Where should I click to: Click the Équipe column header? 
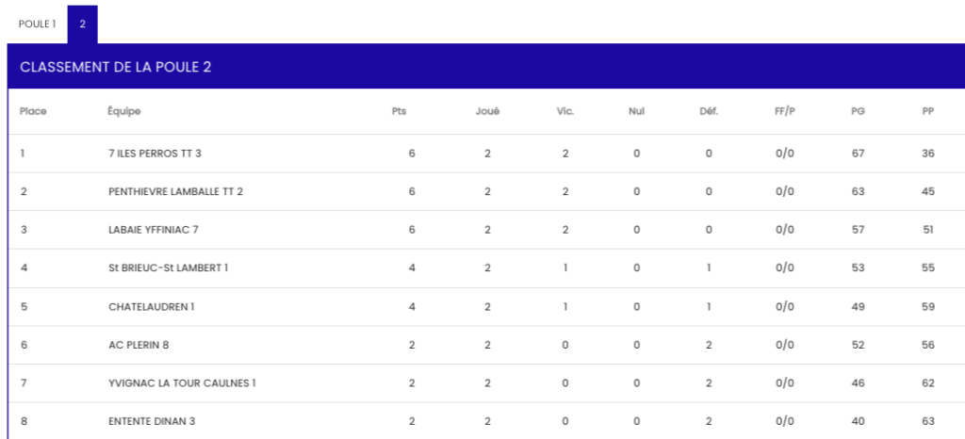(124, 111)
